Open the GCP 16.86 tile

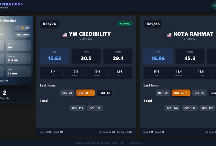[158, 56]
